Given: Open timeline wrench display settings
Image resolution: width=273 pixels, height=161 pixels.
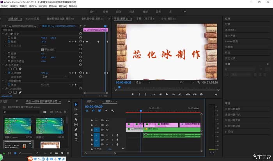Looking at the screenshot, I should (112, 111).
